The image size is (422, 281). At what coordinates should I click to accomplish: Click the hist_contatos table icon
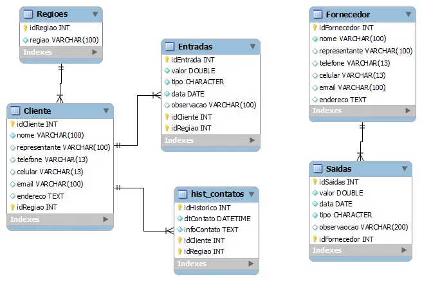[x=183, y=194]
